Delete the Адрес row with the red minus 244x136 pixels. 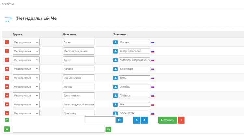coord(7,60)
